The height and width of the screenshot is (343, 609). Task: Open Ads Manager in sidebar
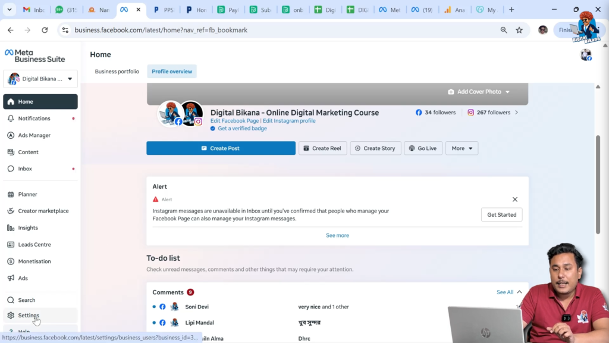[40, 135]
